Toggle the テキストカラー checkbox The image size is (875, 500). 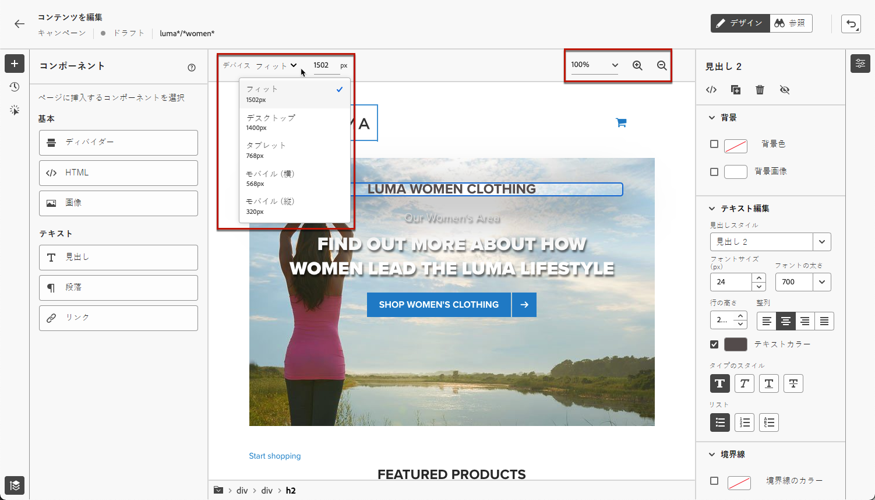pyautogui.click(x=714, y=344)
